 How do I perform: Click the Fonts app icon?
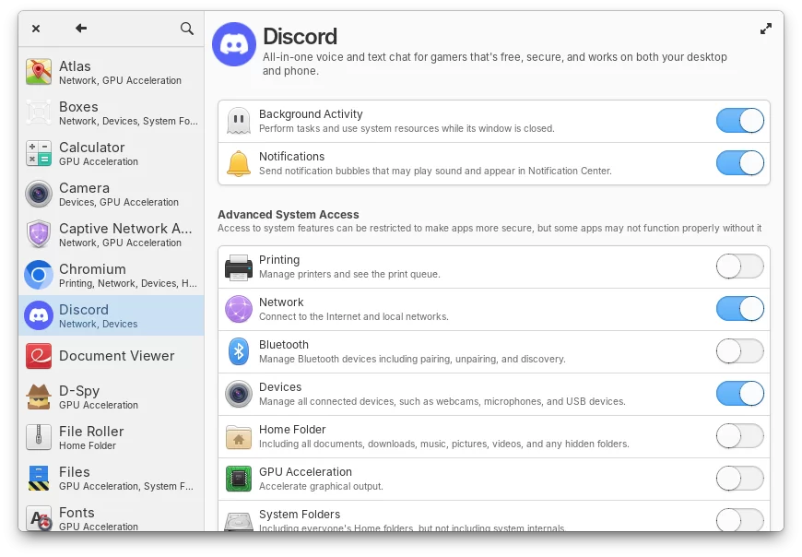pyautogui.click(x=39, y=517)
